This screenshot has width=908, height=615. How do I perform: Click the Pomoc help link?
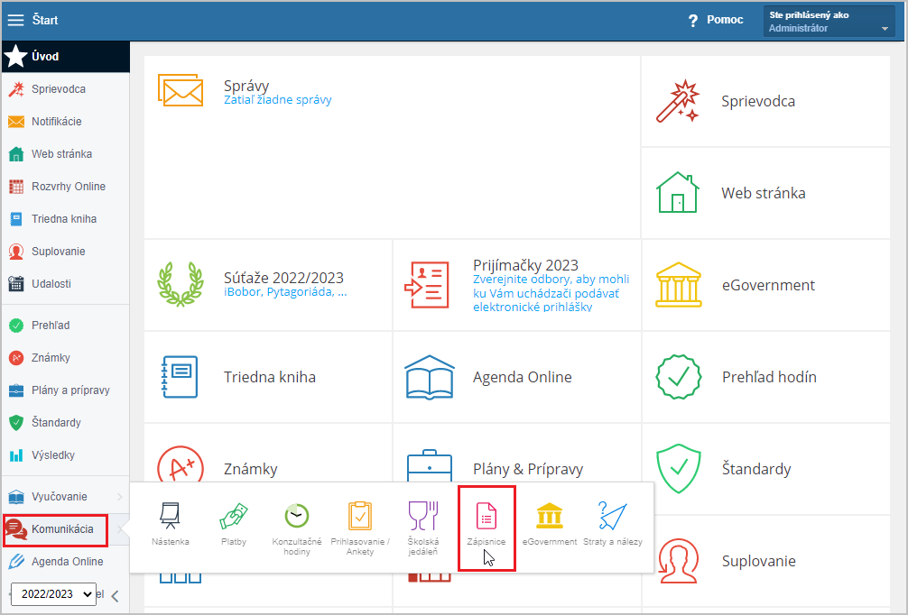(716, 20)
